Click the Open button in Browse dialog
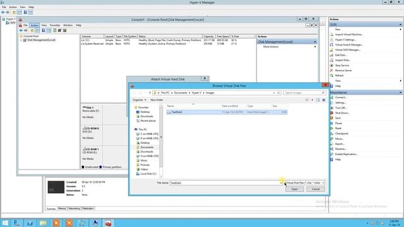Screen dimensions: 404x227 295,189
